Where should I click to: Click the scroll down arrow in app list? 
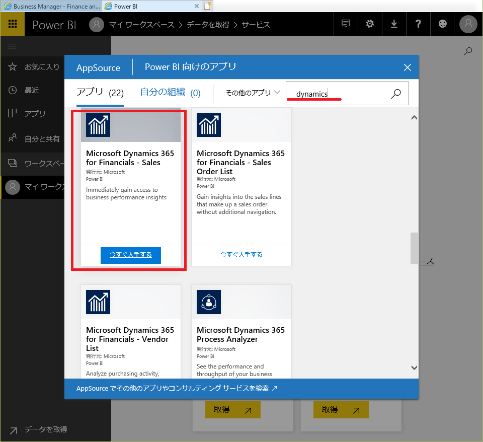414,367
